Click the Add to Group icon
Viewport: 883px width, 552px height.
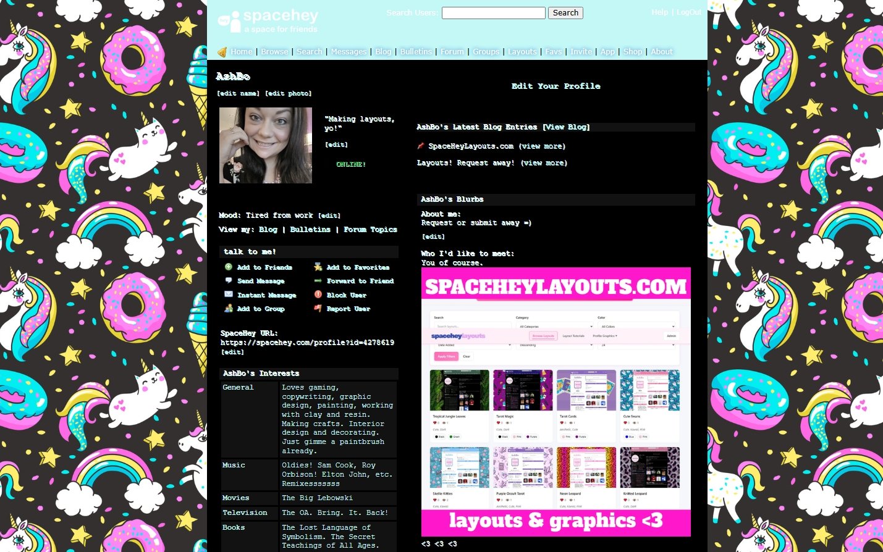click(x=229, y=309)
